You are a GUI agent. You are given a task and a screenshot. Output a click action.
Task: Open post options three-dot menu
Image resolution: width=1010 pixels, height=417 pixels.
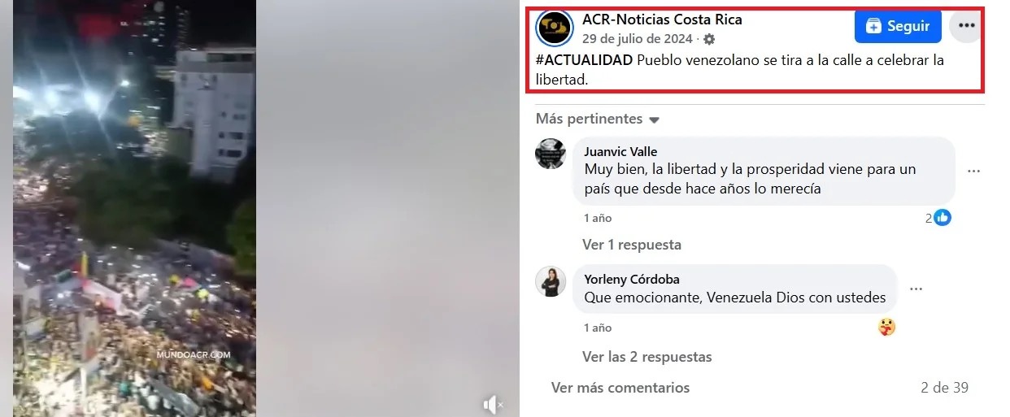pos(966,26)
